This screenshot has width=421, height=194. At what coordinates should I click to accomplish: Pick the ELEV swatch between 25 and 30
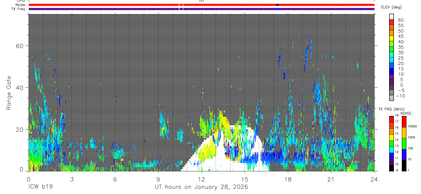[x=392, y=55]
